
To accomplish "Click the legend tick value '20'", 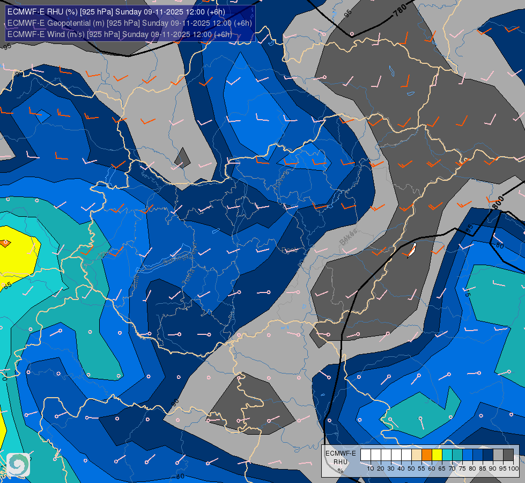I will 381,469.
